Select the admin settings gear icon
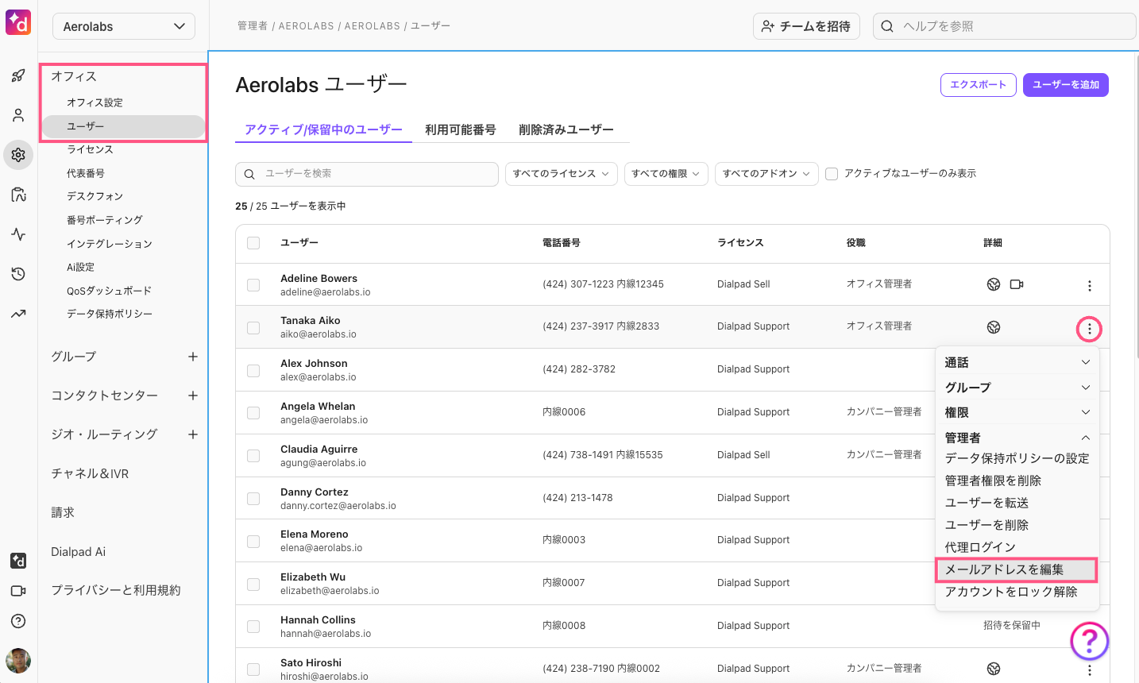The image size is (1139, 683). pyautogui.click(x=18, y=155)
